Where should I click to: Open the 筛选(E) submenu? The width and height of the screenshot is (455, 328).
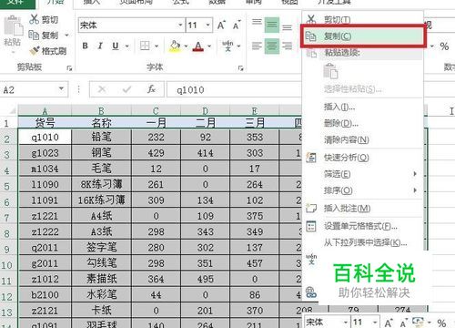362,174
